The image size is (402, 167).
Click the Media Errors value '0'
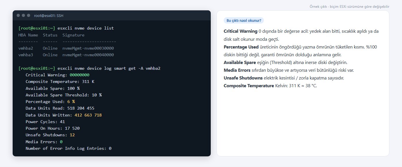(61, 142)
